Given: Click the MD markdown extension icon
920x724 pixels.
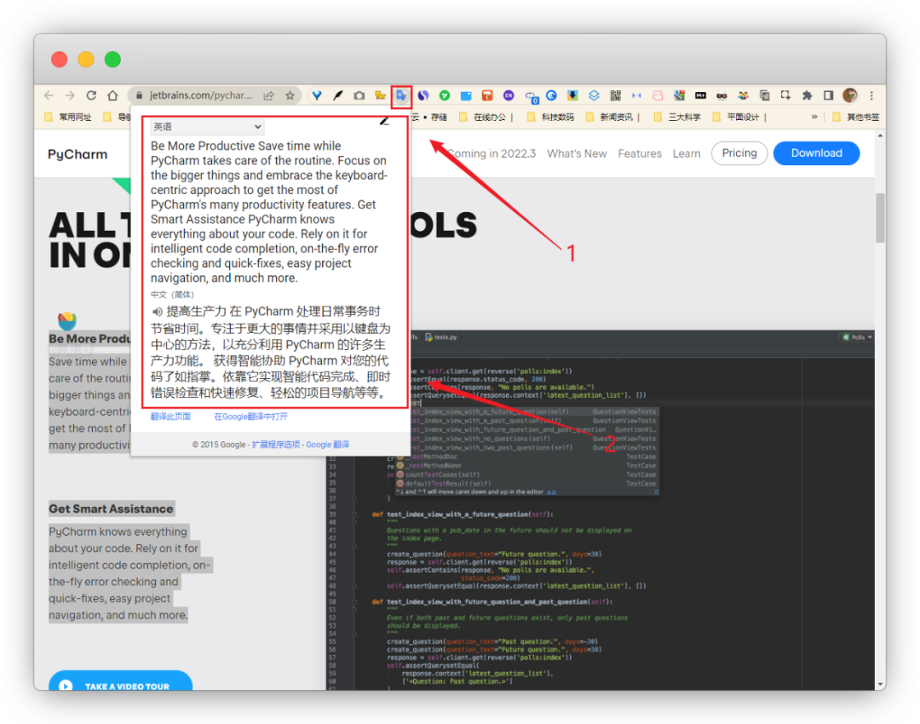Looking at the screenshot, I should (x=700, y=95).
